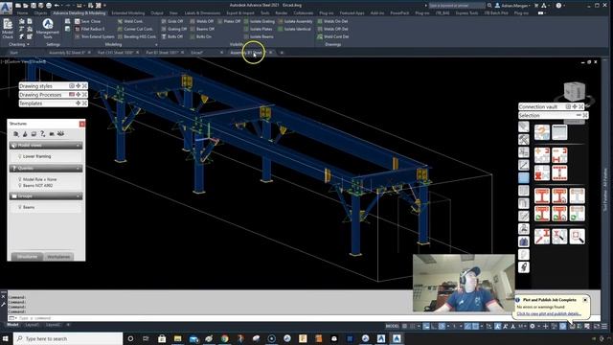This screenshot has height=345, width=613.
Task: Select Model Role = None query
Action: [x=39, y=179]
